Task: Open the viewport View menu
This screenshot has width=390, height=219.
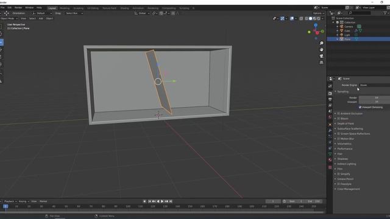Action: tap(23, 18)
